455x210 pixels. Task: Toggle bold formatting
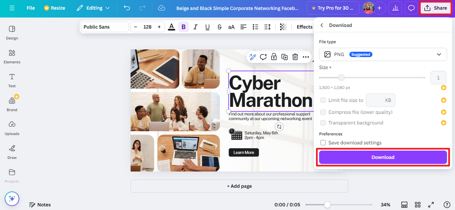tap(183, 27)
